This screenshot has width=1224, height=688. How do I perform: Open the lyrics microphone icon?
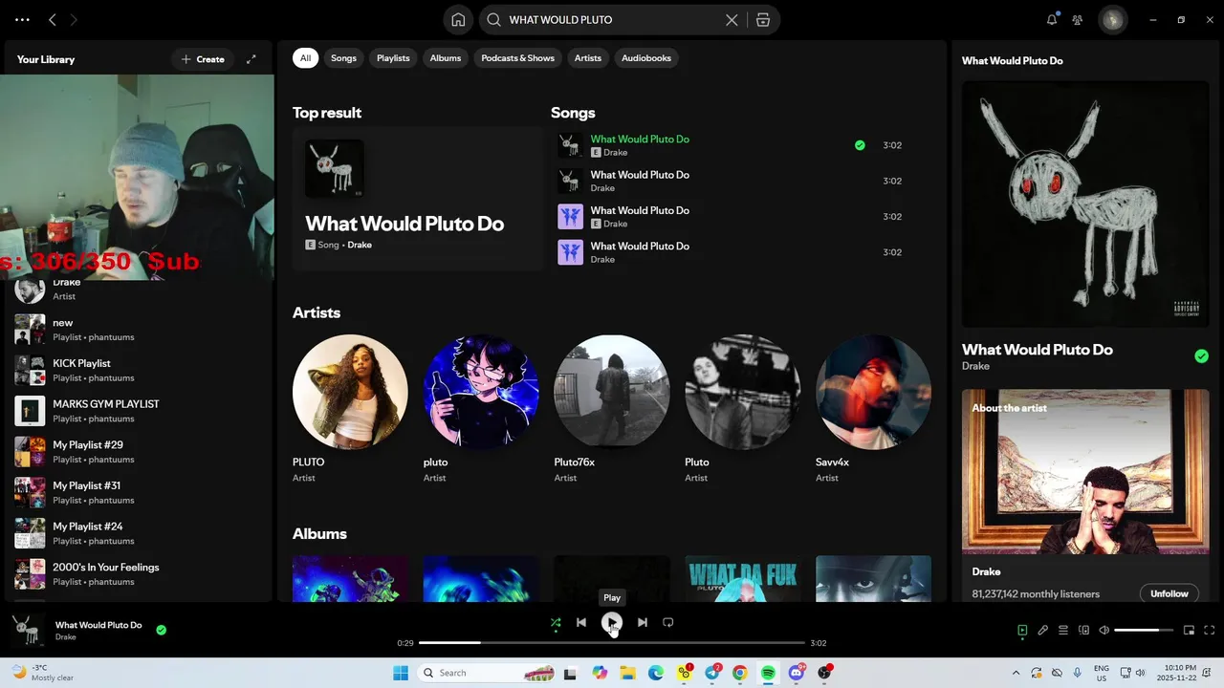[x=1043, y=631]
